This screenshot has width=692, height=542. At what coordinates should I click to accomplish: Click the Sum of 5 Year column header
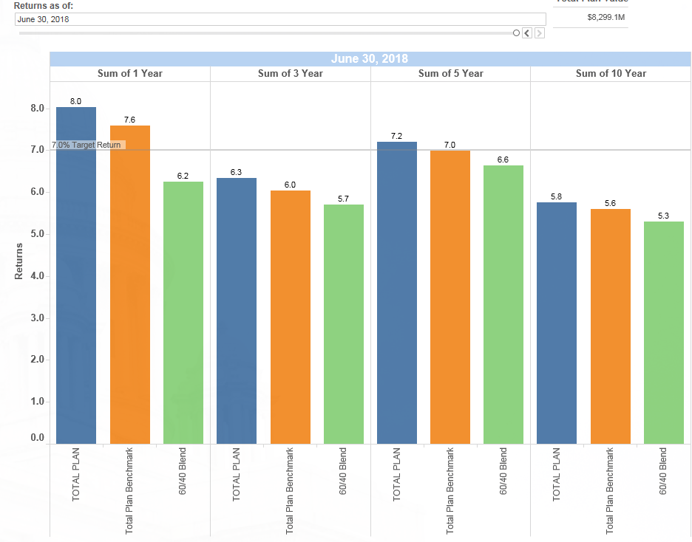tap(450, 74)
